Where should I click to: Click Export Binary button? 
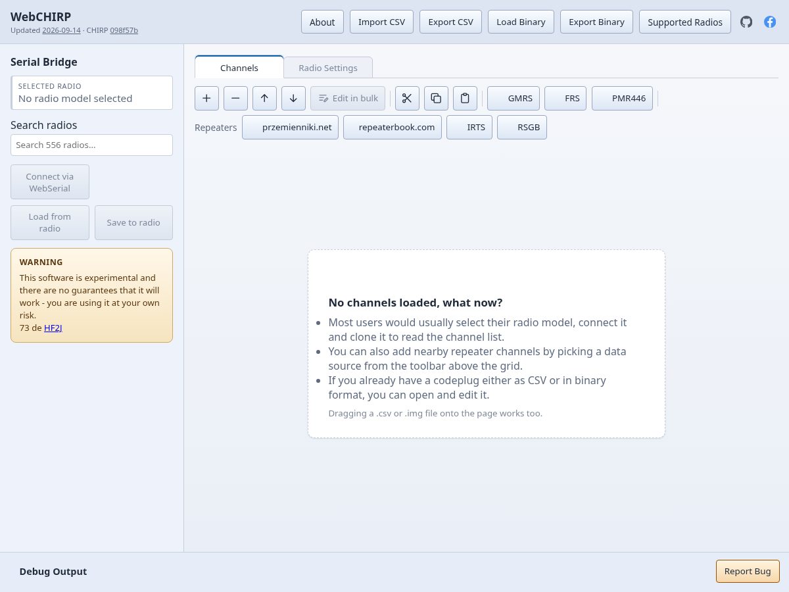(596, 22)
